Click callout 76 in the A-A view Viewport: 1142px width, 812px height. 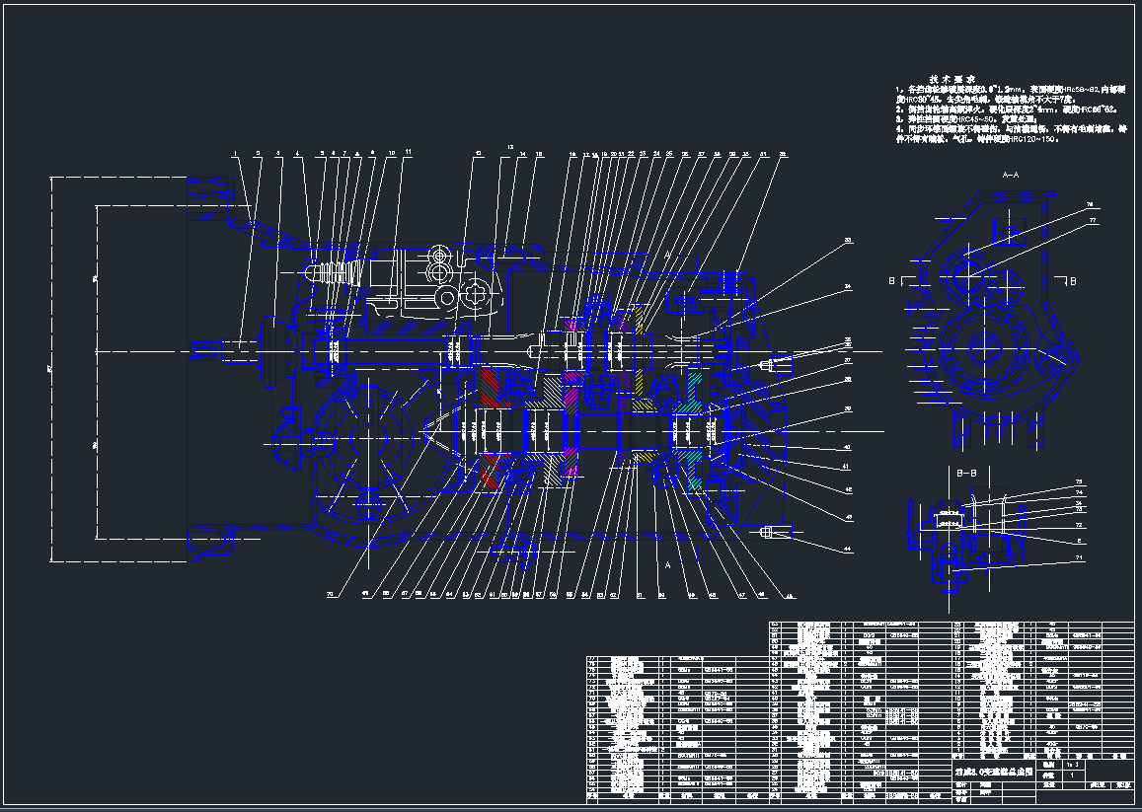click(1091, 205)
